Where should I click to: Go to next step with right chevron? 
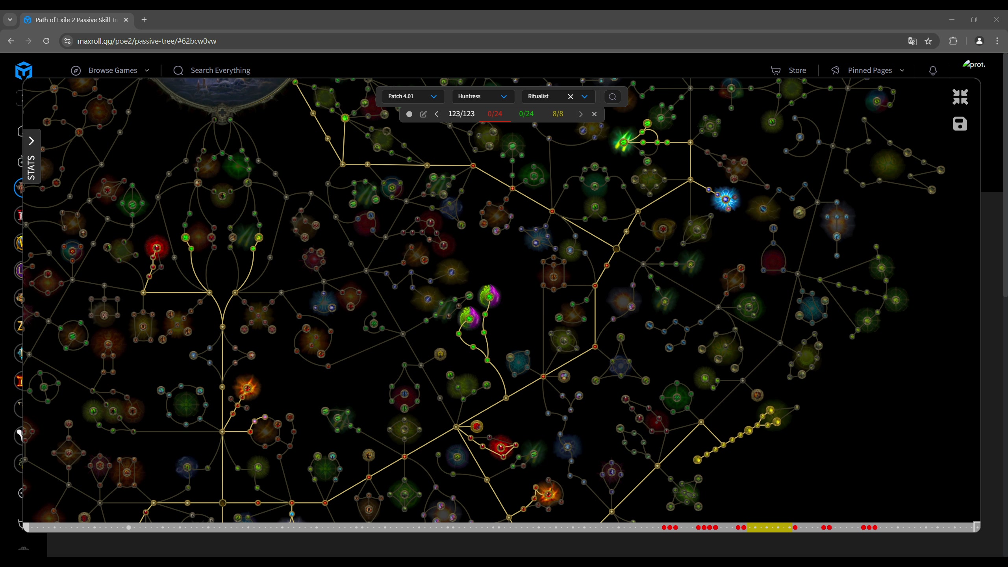click(x=580, y=114)
